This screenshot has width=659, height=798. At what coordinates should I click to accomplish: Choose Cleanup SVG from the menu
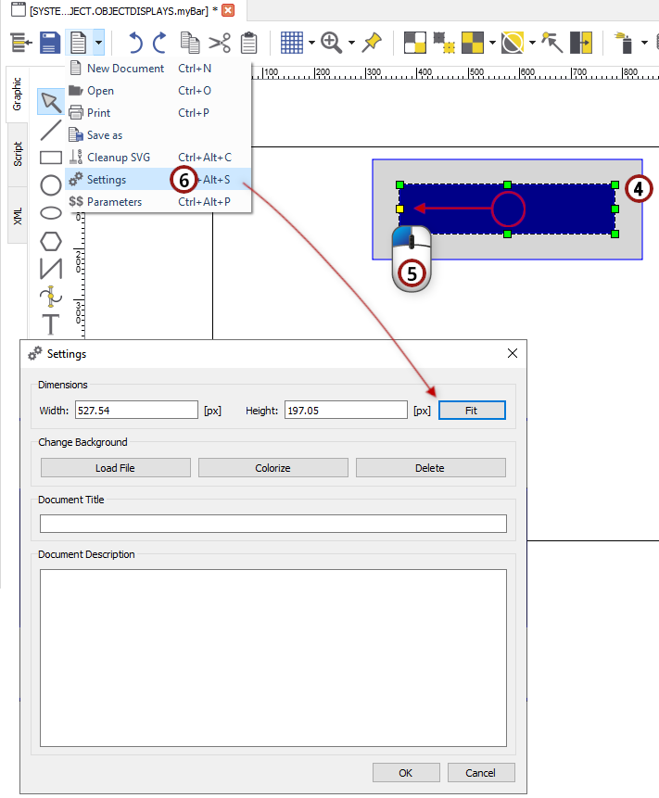tap(118, 158)
